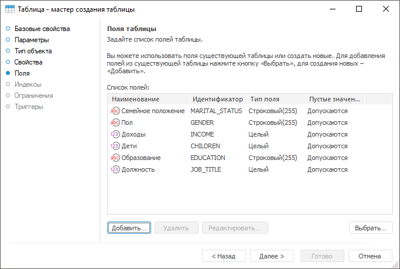Click the integer type icon beside Должность
400x269 pixels.
click(115, 169)
